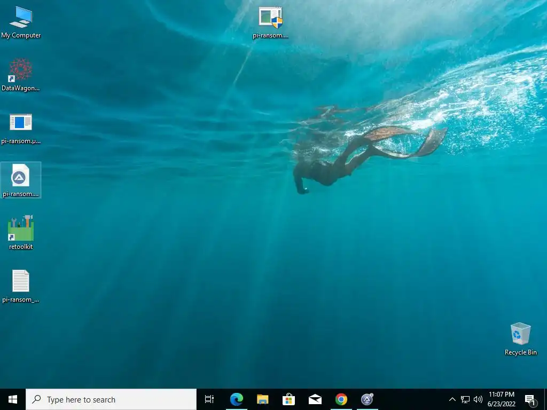This screenshot has height=410, width=547.
Task: Select the pi-ransom.p... file with blue window icon
Action: tap(21, 128)
